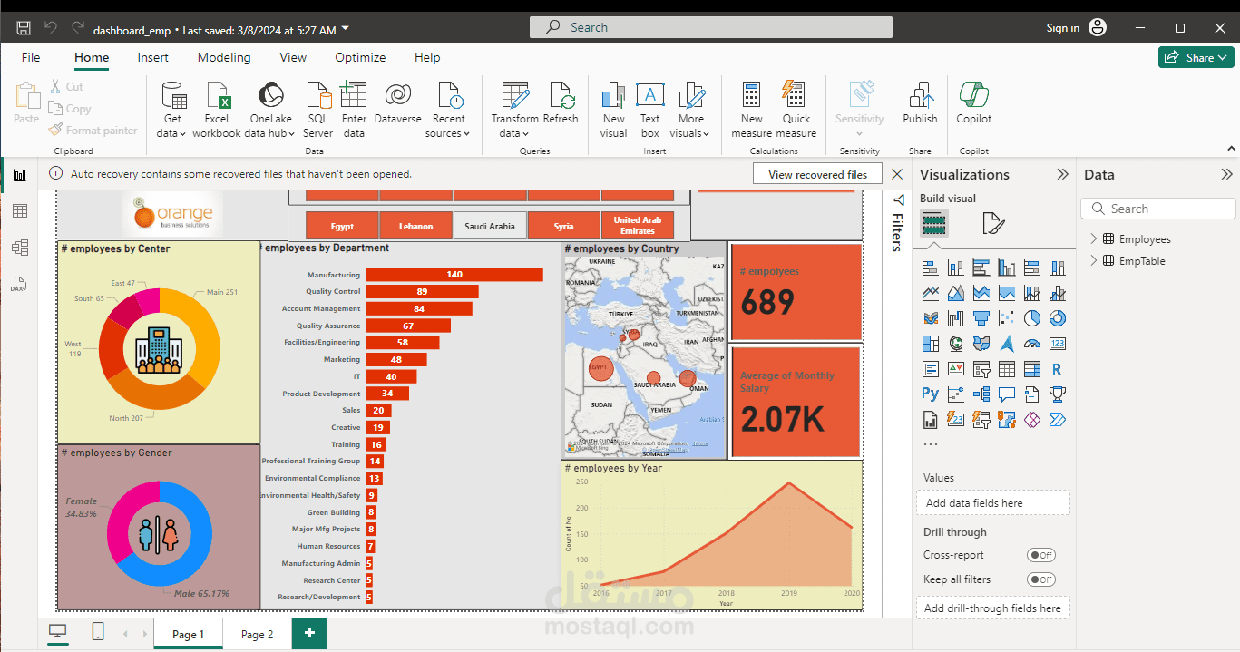This screenshot has height=652, width=1240.
Task: Collapse the Data pane
Action: click(x=1226, y=175)
